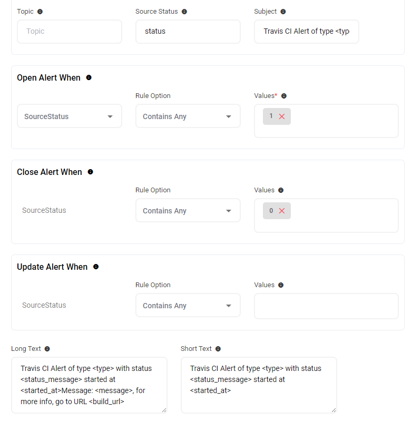Click inside the Short Text textarea
The width and height of the screenshot is (412, 421).
(x=258, y=385)
